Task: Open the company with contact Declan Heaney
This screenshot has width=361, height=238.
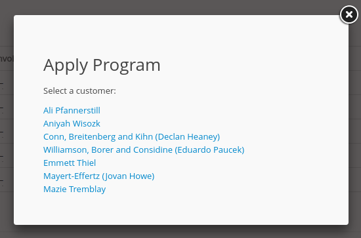Action: click(x=131, y=136)
